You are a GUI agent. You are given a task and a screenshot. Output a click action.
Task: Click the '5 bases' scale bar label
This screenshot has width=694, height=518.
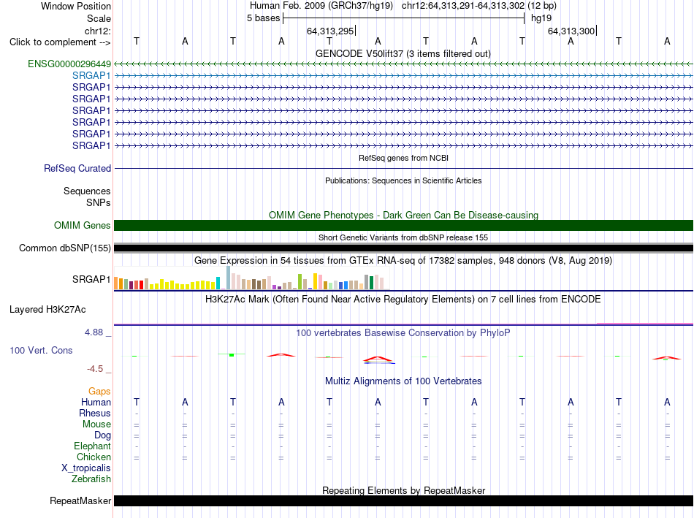(x=263, y=18)
